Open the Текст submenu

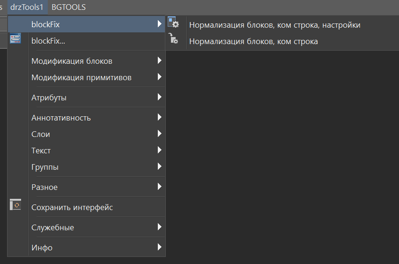pos(87,151)
